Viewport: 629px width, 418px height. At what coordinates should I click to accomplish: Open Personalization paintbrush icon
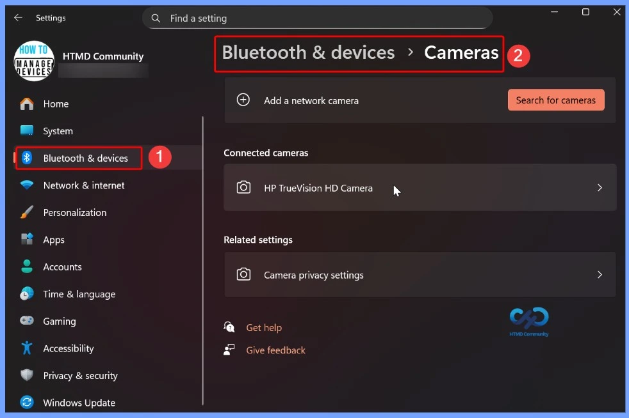27,212
